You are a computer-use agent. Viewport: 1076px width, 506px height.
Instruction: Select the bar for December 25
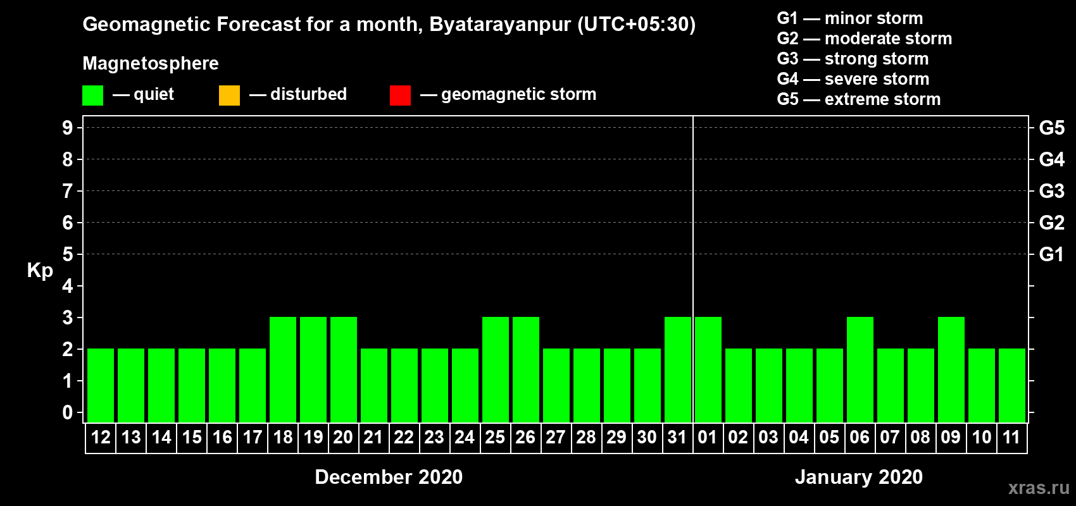pos(496,369)
